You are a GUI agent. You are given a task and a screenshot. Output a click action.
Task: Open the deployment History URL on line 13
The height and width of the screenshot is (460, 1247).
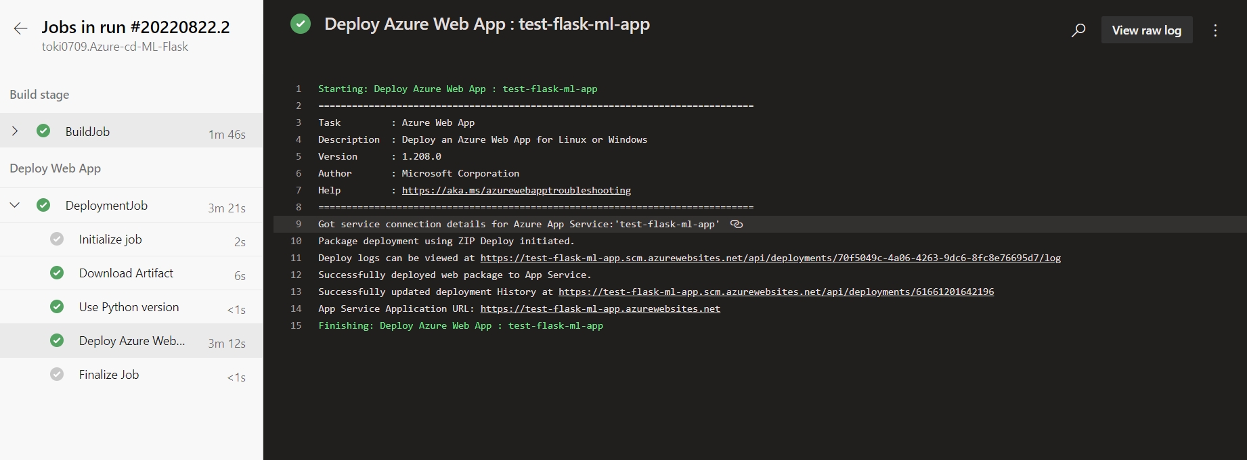coord(776,292)
